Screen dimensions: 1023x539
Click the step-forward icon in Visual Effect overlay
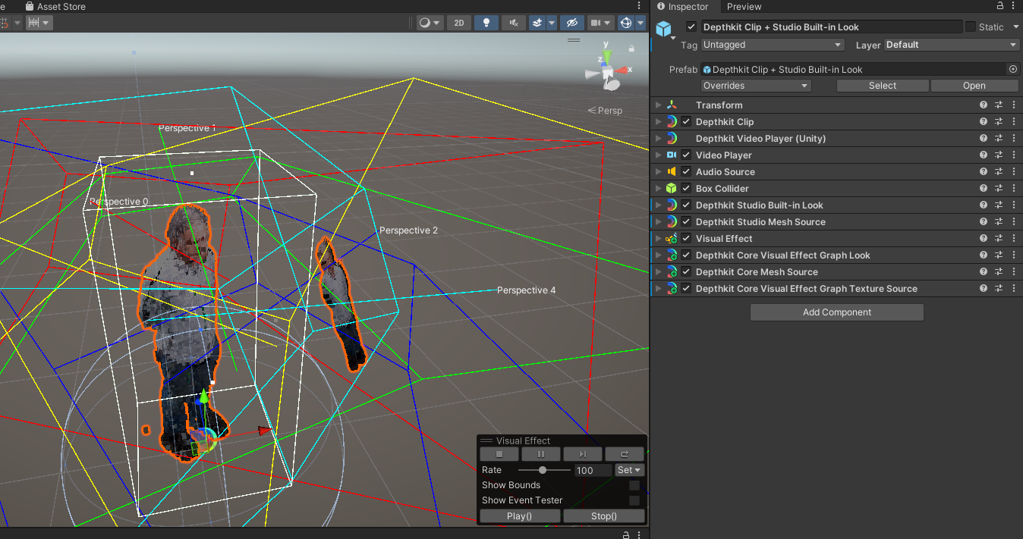tap(582, 454)
